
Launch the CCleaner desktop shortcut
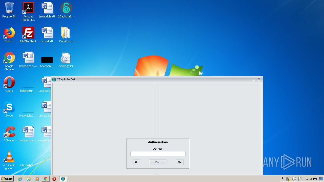click(x=9, y=134)
